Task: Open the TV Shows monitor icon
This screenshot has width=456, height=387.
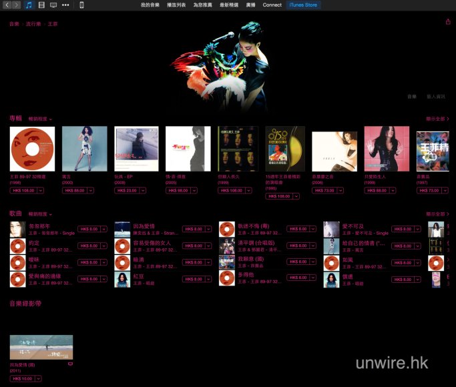Action: tap(53, 5)
